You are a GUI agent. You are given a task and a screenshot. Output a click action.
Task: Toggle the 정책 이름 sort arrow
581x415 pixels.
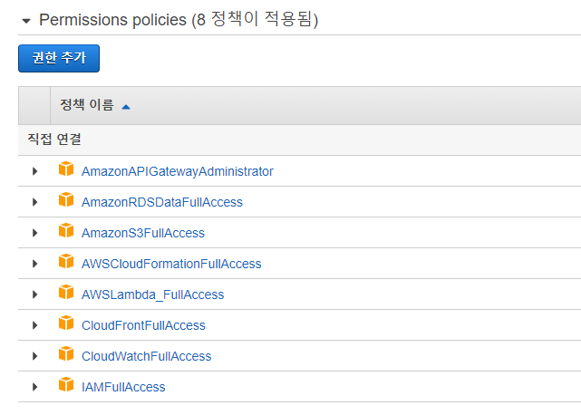pos(126,107)
